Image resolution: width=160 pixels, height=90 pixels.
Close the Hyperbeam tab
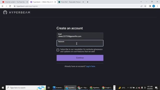[x=55, y=2]
